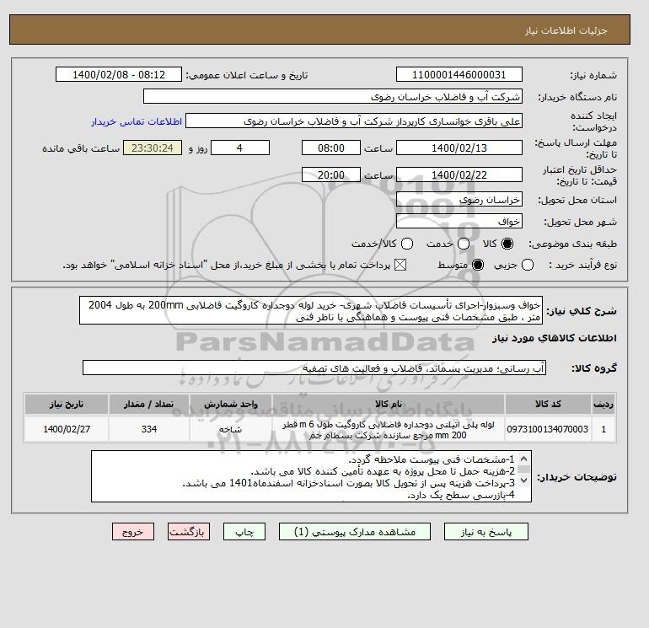The width and height of the screenshot is (649, 628).
Task: Click the need number field 1100001446000031
Action: point(459,74)
